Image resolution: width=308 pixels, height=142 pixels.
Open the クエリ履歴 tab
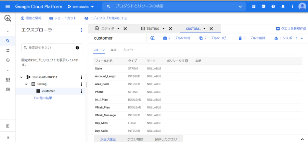point(135,139)
